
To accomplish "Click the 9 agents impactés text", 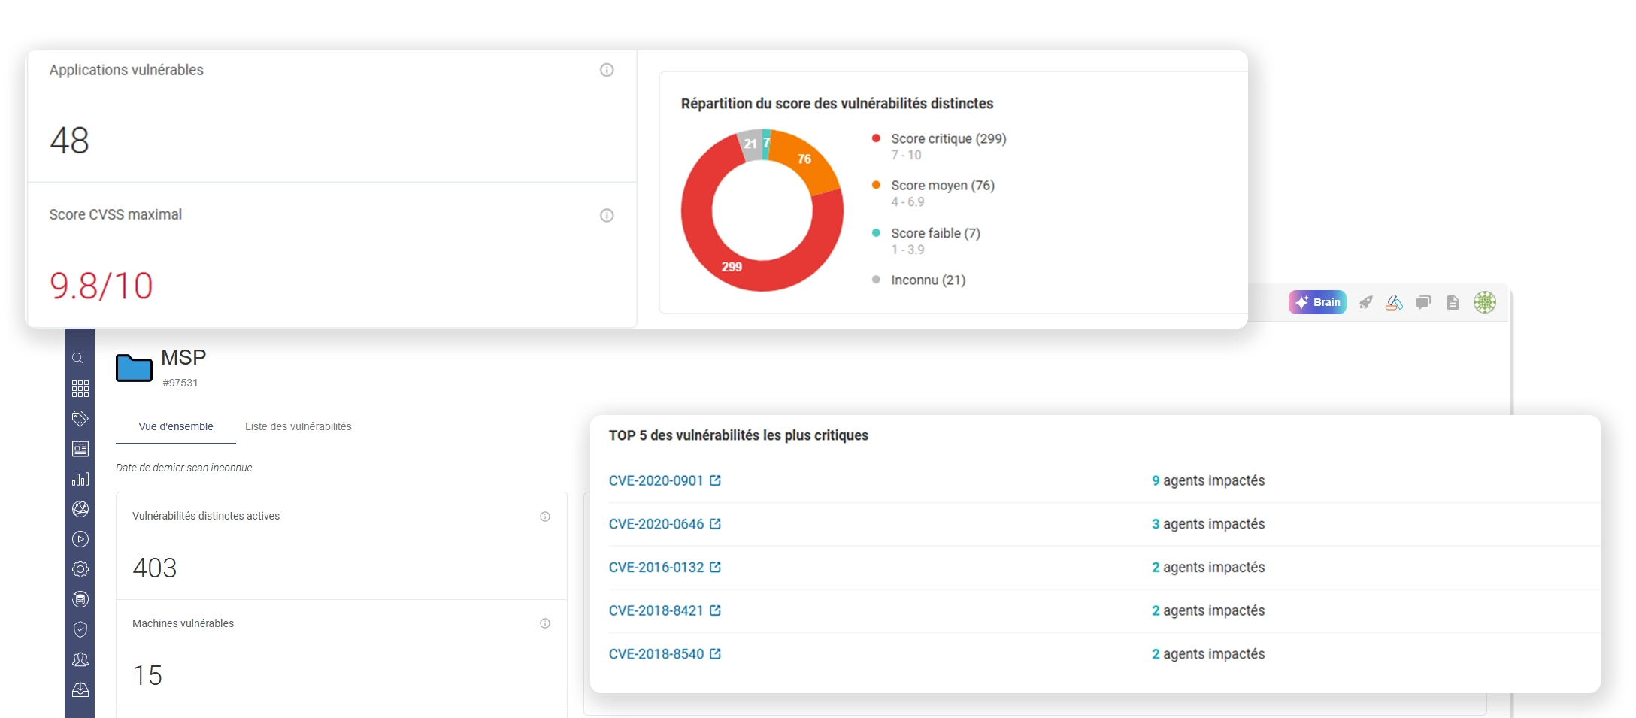I will coord(1208,480).
